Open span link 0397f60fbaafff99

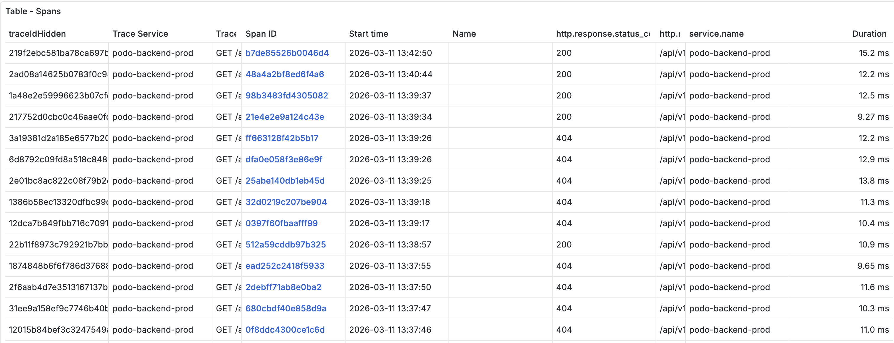[281, 223]
